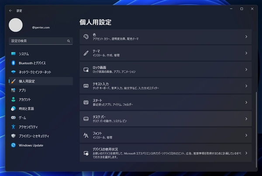Click the keyboard icon in the テキスト入力 row
The image size is (262, 176).
point(86,86)
